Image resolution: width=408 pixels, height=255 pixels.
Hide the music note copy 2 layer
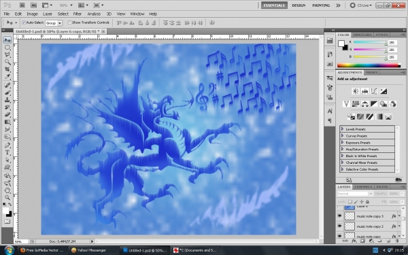(339, 226)
